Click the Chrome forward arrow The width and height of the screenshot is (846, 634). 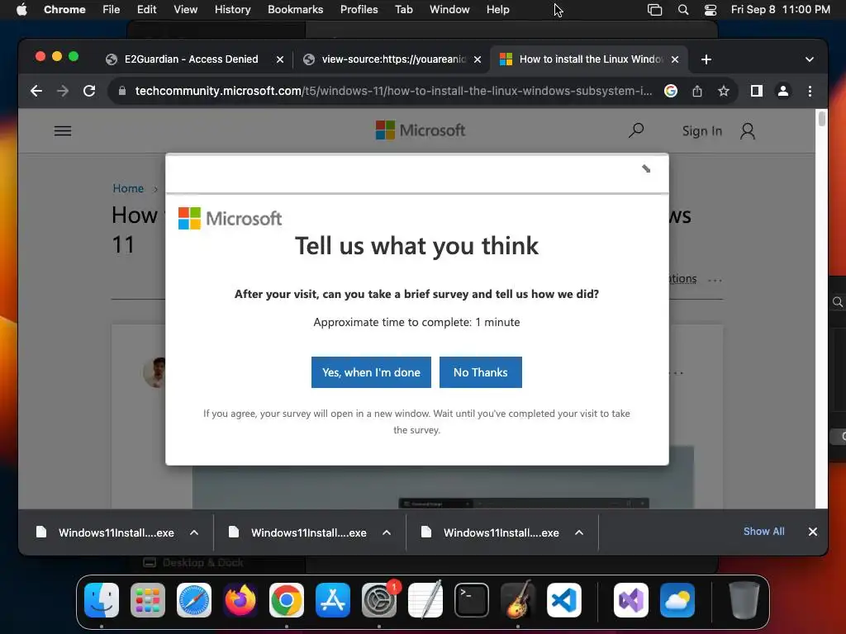pos(63,91)
